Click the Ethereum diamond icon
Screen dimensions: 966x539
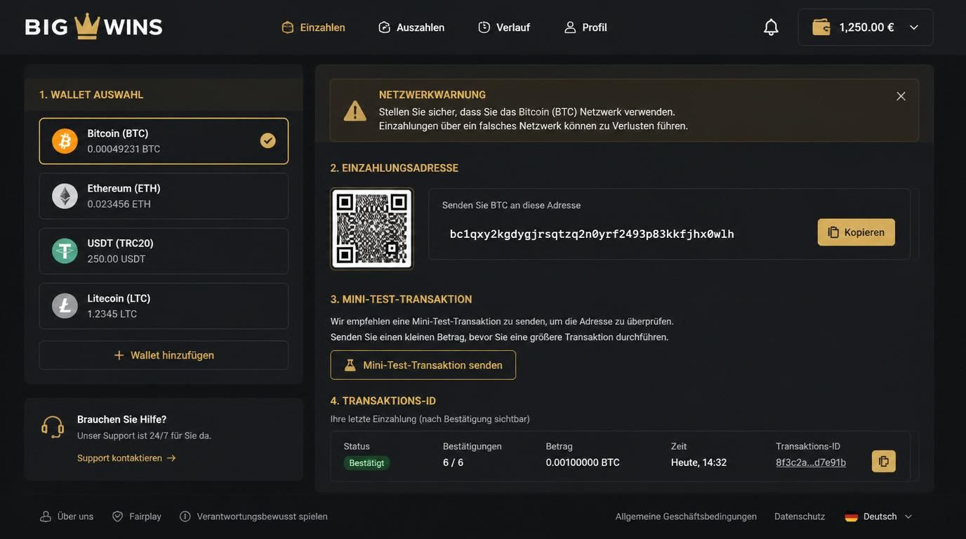pos(65,196)
